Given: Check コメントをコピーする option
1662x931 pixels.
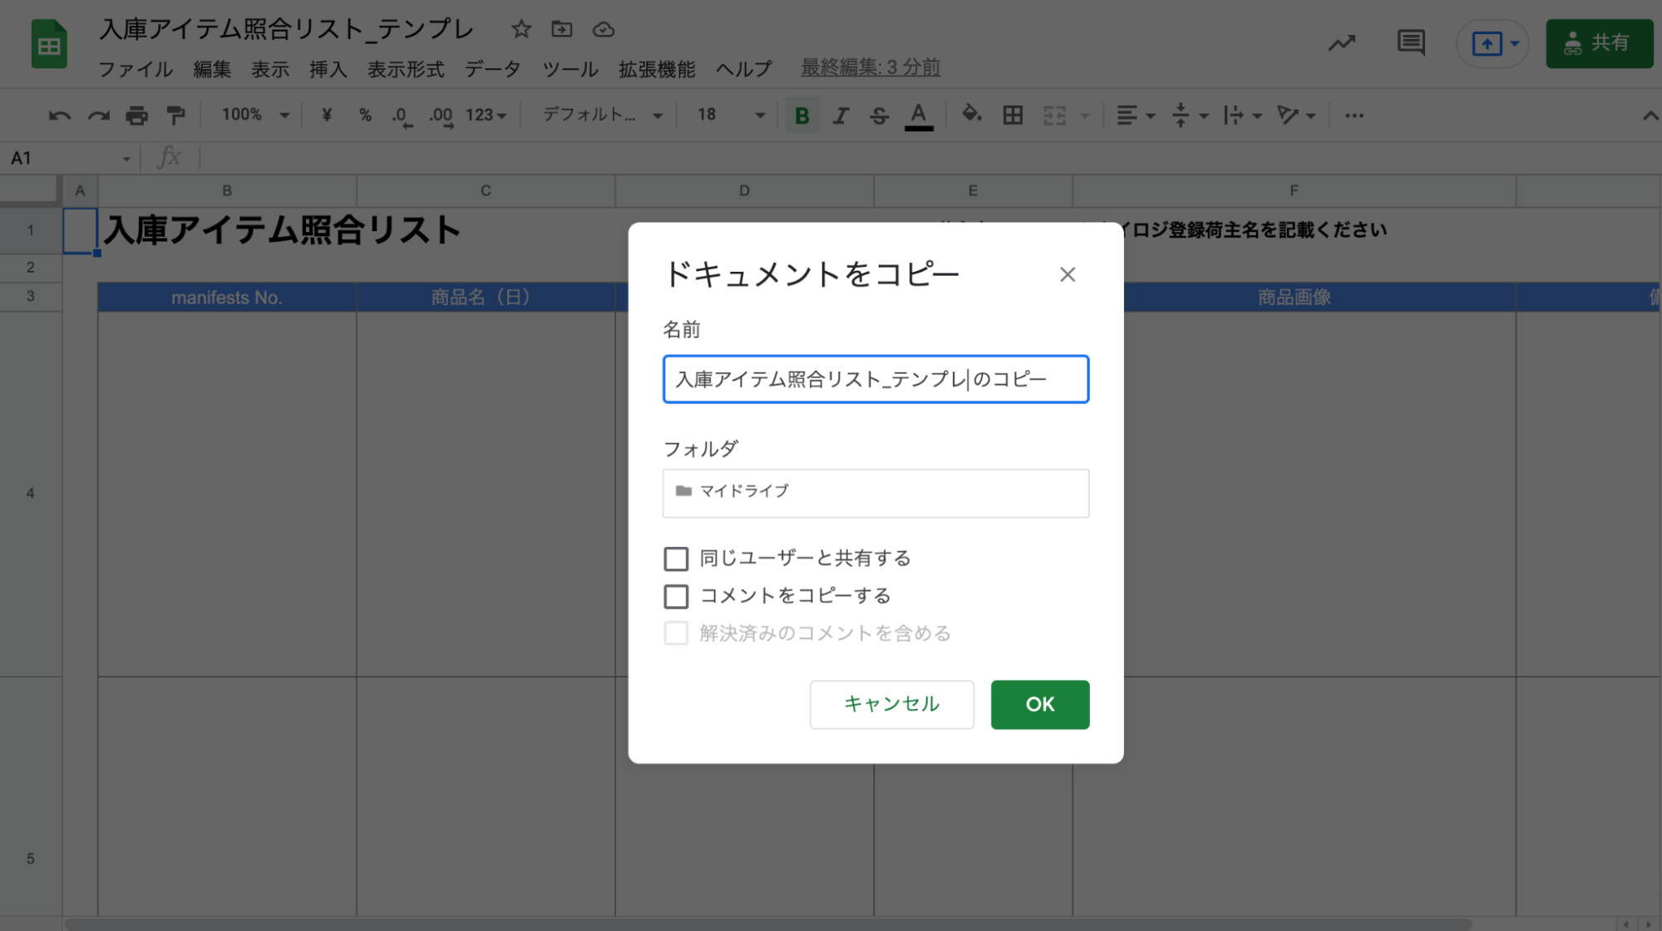Looking at the screenshot, I should click(676, 595).
